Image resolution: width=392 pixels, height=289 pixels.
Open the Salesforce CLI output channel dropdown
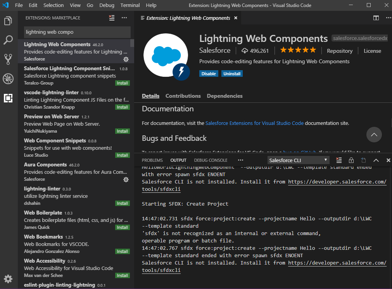[298, 160]
